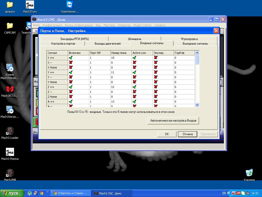Image resolution: width=262 pixels, height=197 pixels.
Task: Click the Порт № column header
Action: 100,53
